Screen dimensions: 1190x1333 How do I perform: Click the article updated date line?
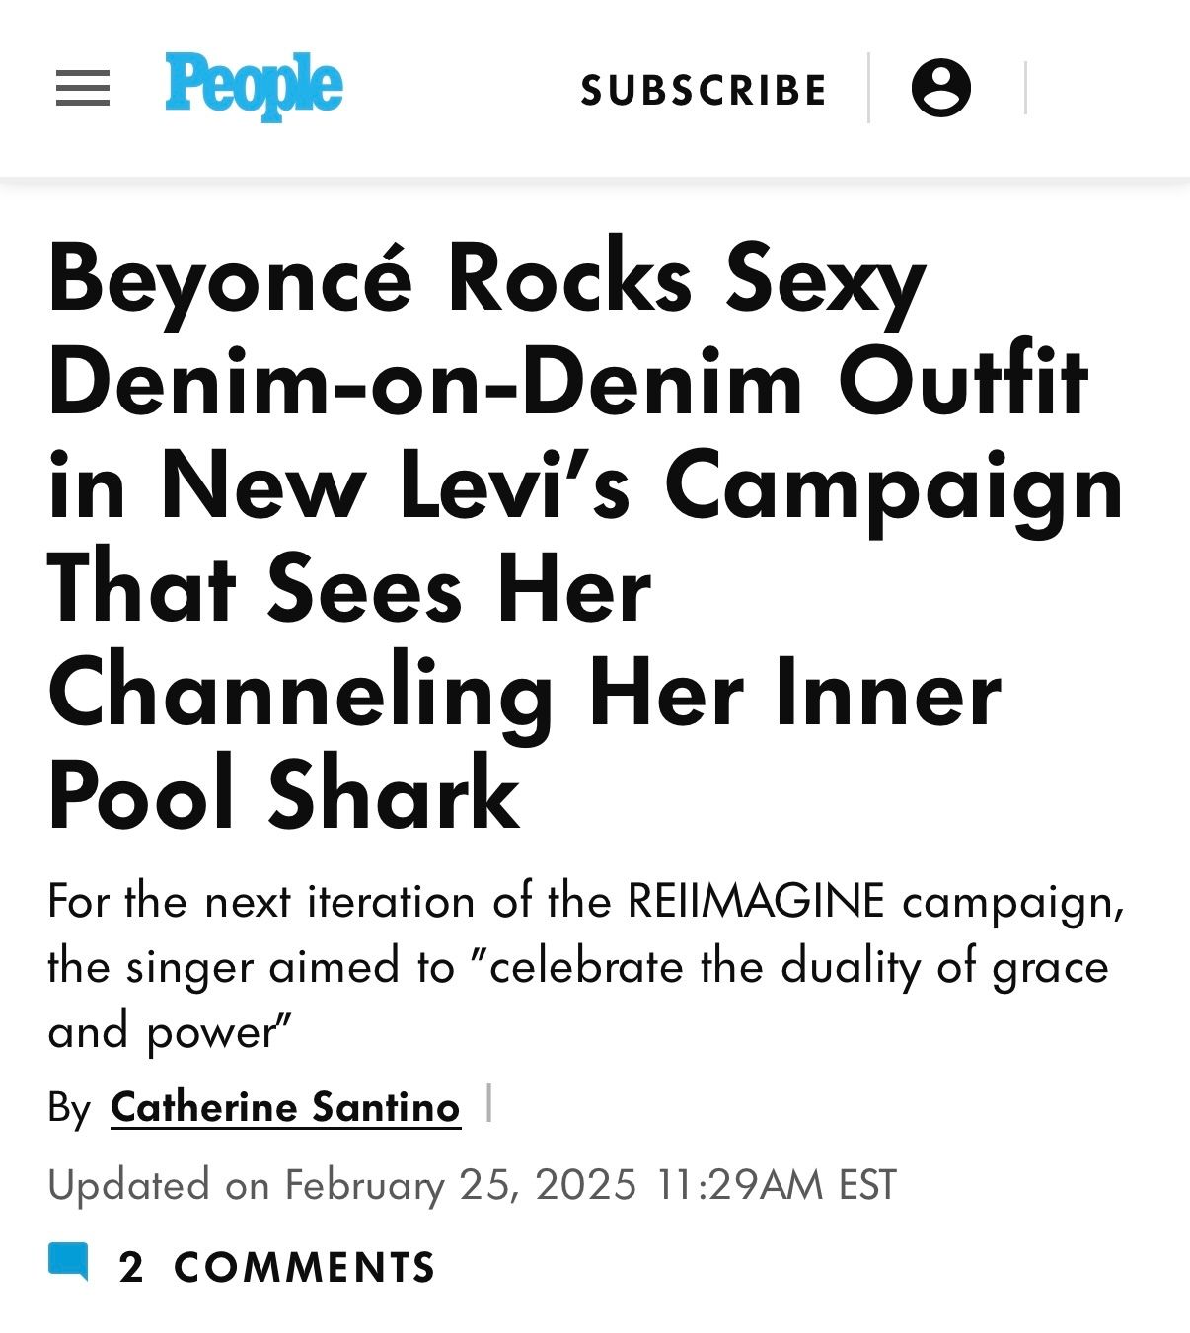472,1184
